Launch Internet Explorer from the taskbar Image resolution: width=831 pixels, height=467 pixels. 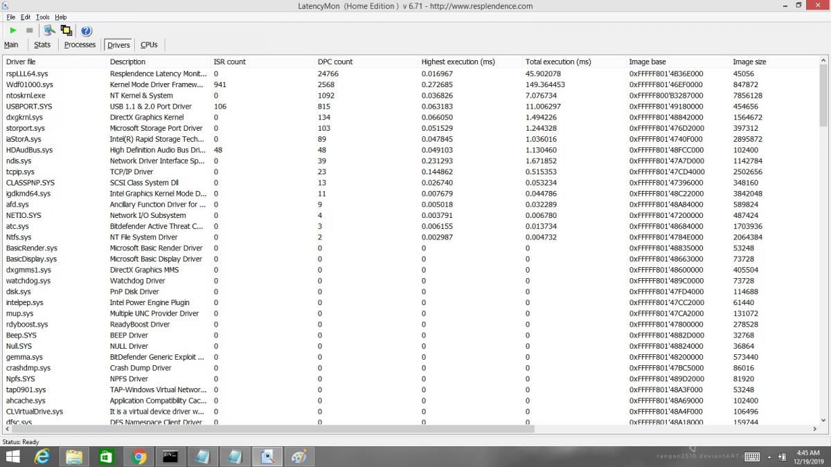43,457
